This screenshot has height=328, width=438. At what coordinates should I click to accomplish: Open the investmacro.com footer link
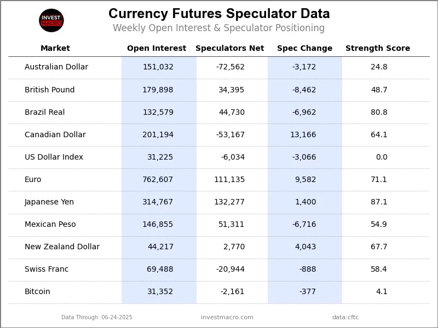[x=227, y=318]
